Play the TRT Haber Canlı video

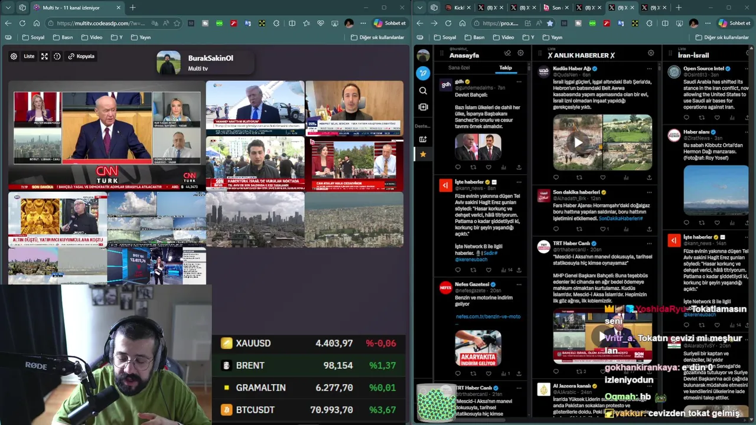pyautogui.click(x=602, y=336)
